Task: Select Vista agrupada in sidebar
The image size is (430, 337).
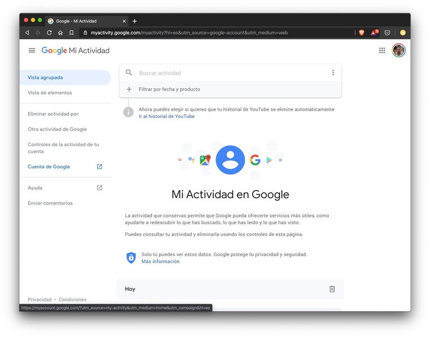Action: [65, 78]
